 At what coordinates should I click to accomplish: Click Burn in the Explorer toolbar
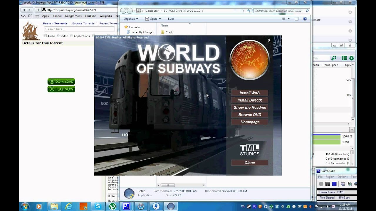tap(171, 19)
